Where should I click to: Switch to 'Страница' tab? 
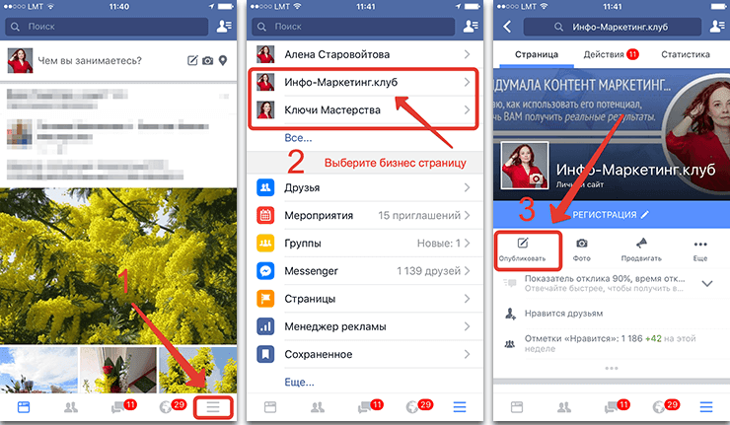(537, 54)
